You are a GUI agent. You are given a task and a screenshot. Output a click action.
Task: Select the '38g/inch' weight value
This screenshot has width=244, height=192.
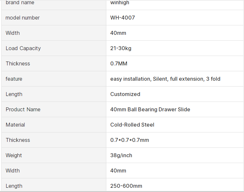tap(121, 156)
